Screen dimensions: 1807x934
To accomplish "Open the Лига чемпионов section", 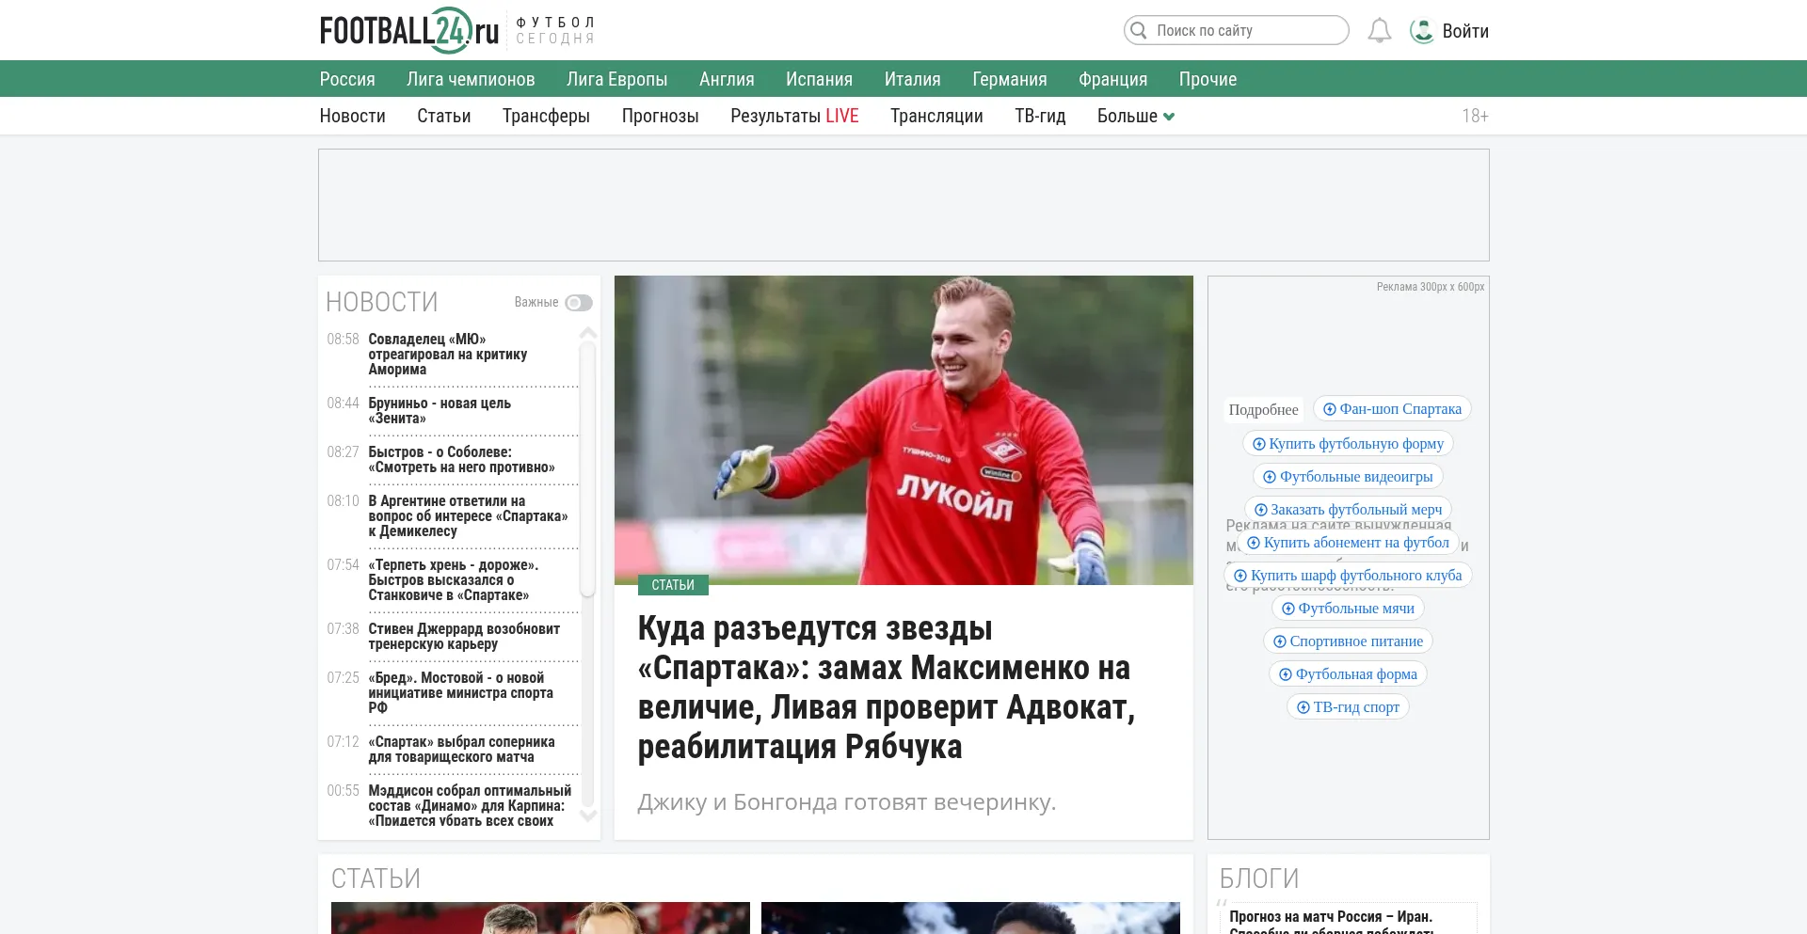I will (471, 79).
